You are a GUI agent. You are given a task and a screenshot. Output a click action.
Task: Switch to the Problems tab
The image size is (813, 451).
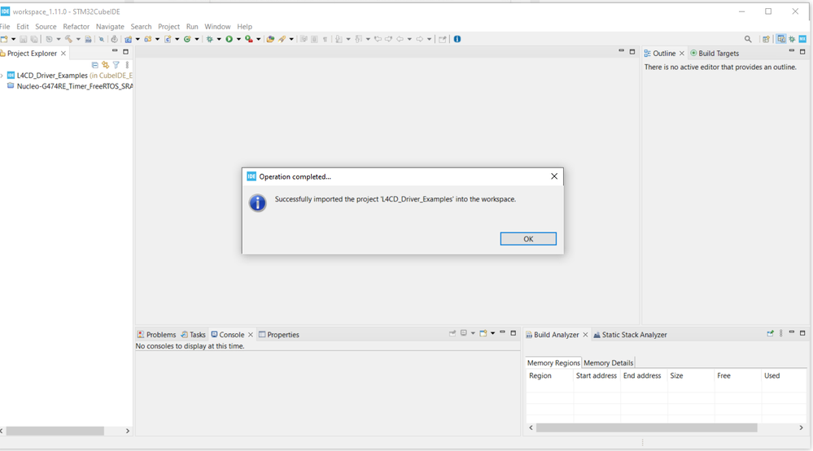pos(156,335)
